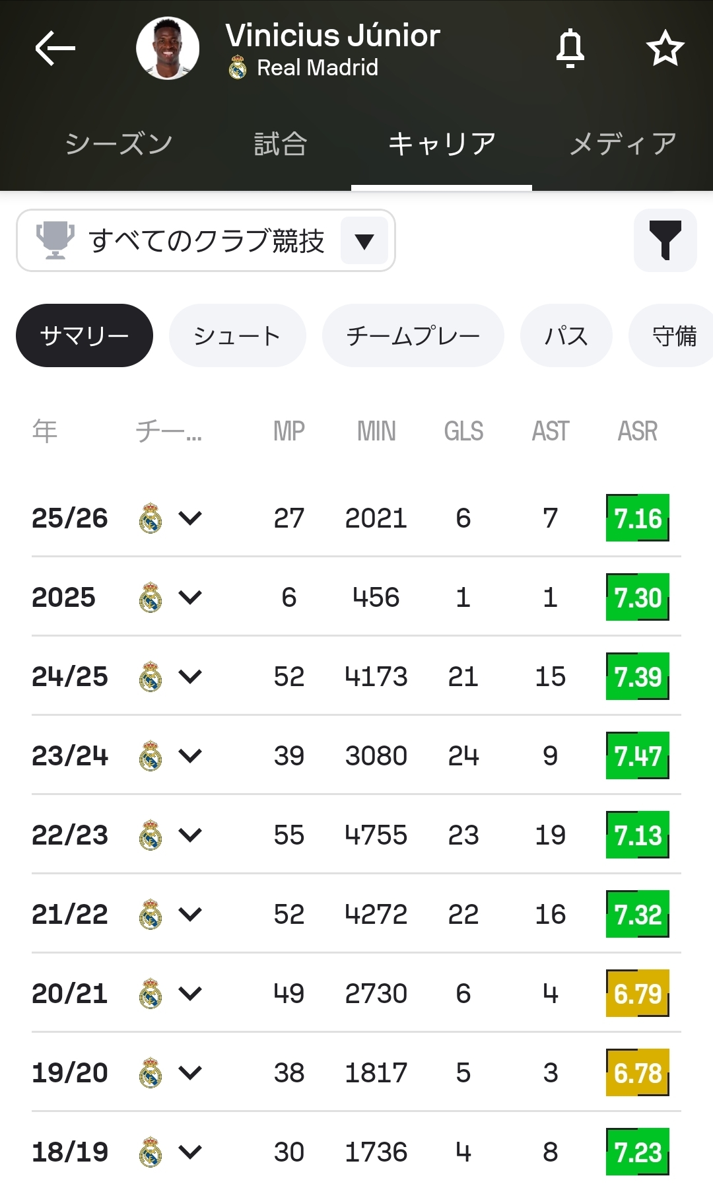Image resolution: width=713 pixels, height=1186 pixels.
Task: Tap Real Madrid crest in 18/19 row
Action: click(x=151, y=1152)
